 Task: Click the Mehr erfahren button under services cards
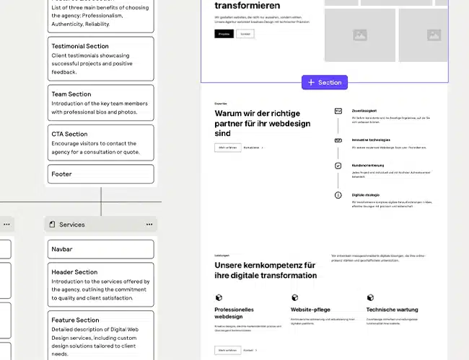pos(227,350)
